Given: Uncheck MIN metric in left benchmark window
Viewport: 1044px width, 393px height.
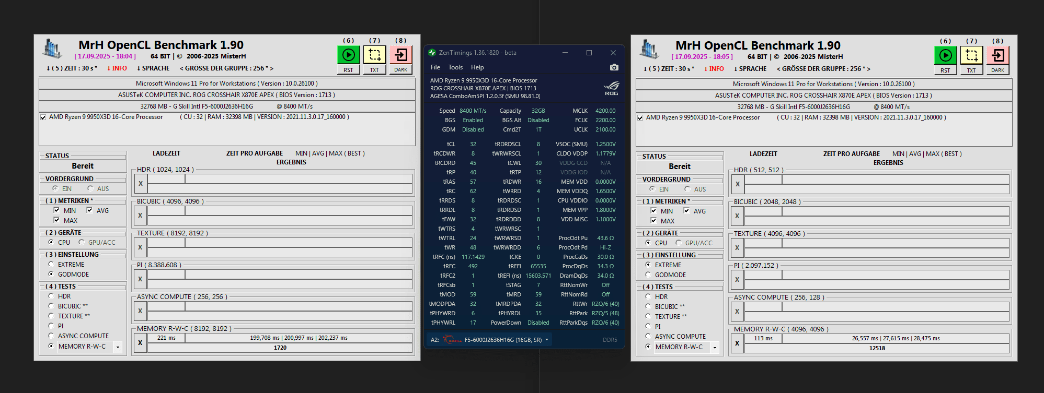Looking at the screenshot, I should tap(56, 210).
